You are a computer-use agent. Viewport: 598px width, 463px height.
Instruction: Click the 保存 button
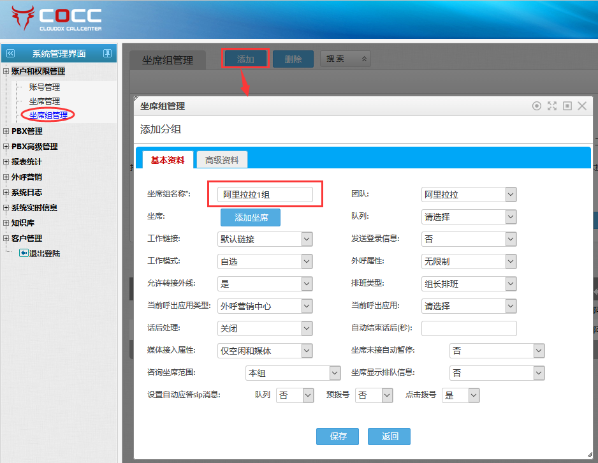(338, 436)
